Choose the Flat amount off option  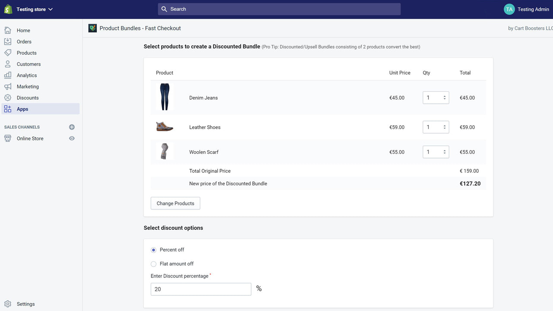153,263
